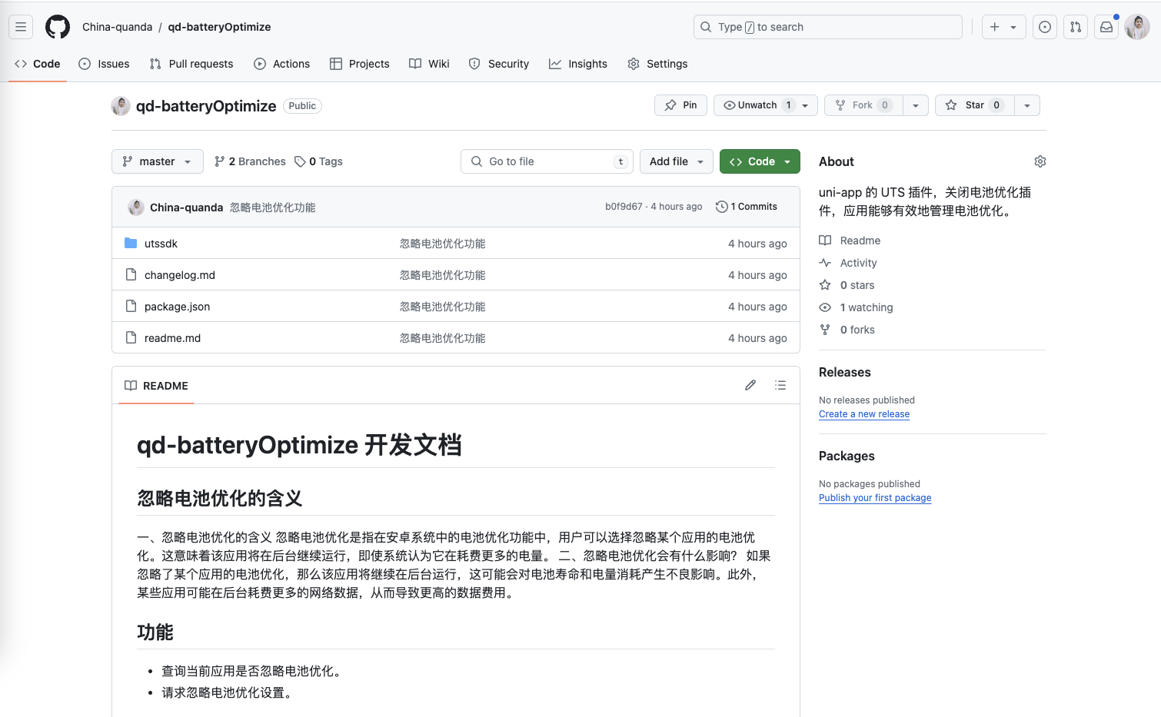Click Publish your first package link

(x=875, y=498)
